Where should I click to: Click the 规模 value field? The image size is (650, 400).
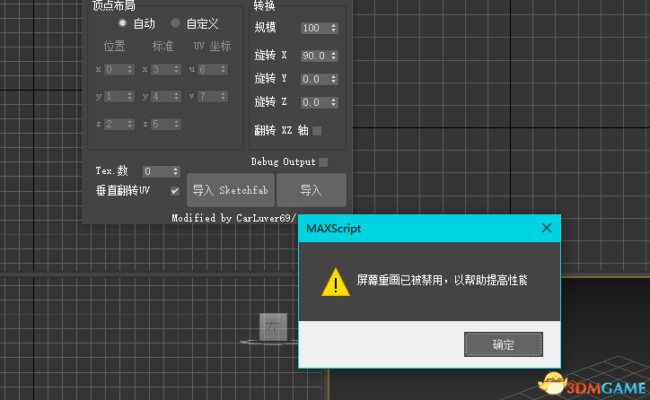click(x=313, y=29)
